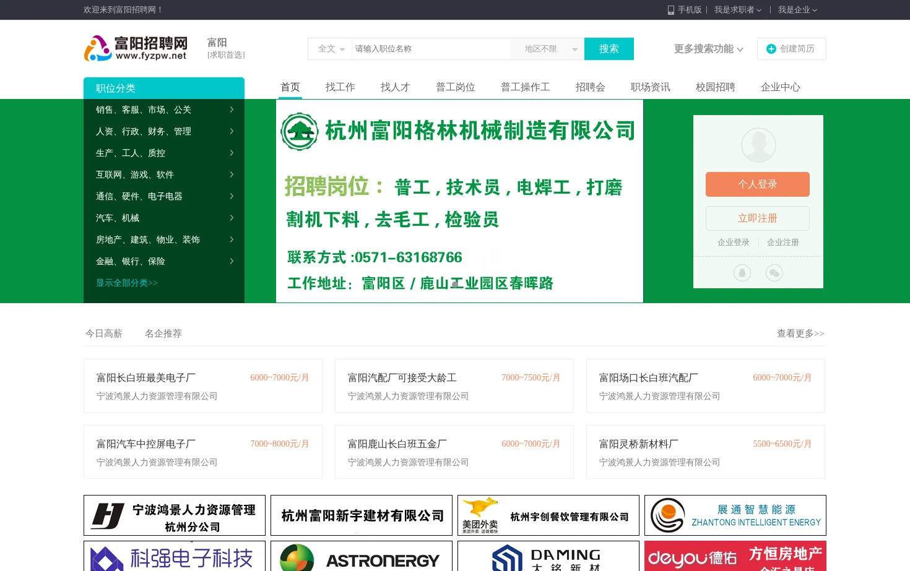910x571 pixels.
Task: Click the 富阳 [求职首选] city label
Action: (226, 48)
